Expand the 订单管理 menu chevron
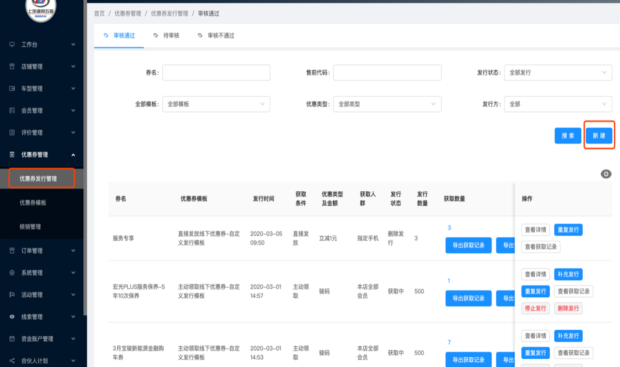The height and width of the screenshot is (367, 620). (73, 251)
